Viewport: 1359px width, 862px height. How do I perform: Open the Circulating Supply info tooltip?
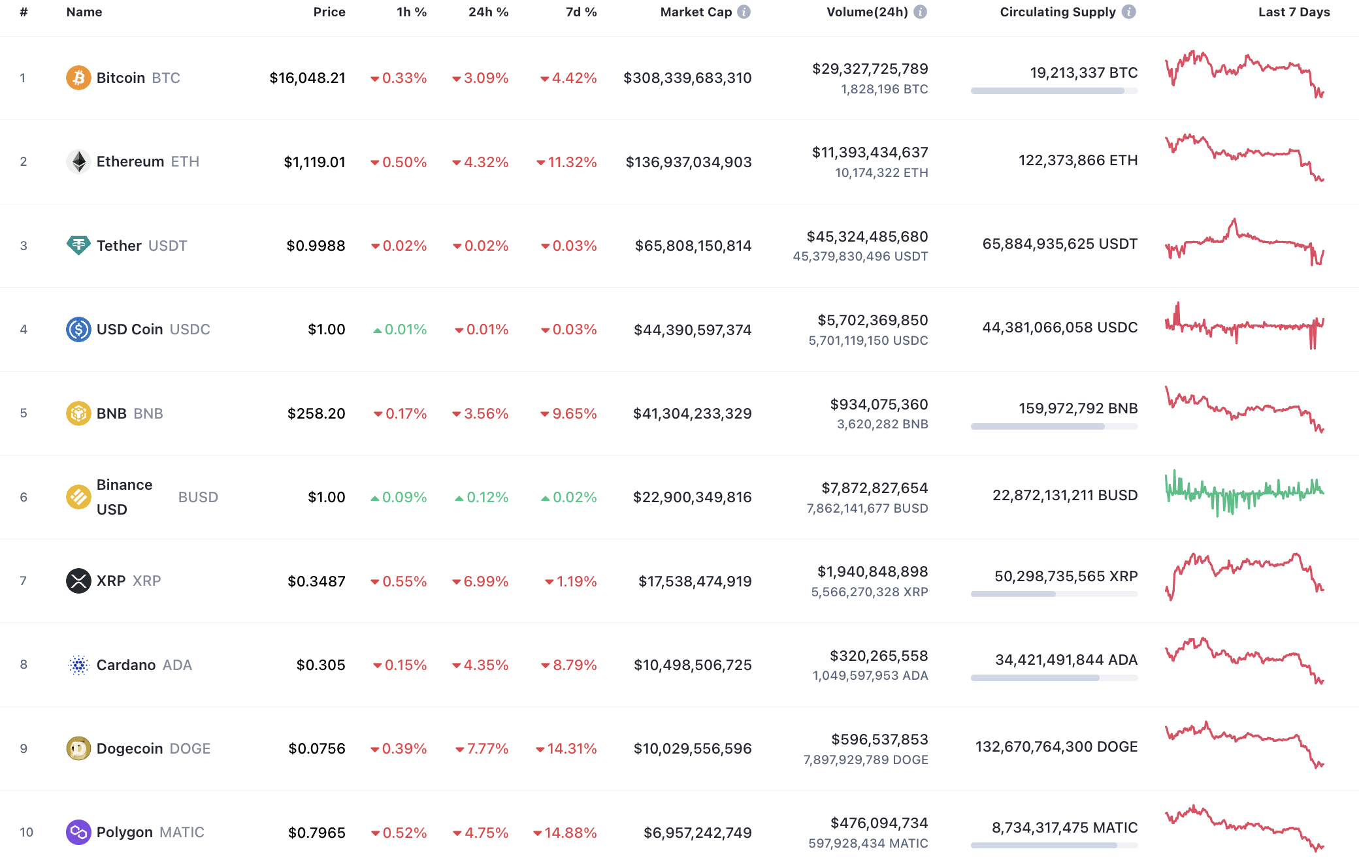tap(1128, 11)
